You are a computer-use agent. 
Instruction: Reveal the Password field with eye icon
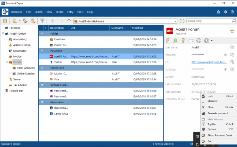(226, 55)
